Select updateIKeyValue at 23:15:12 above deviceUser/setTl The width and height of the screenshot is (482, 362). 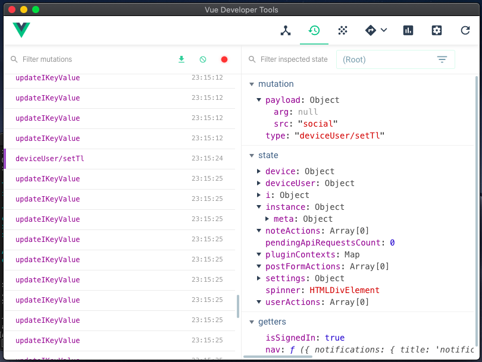(x=119, y=138)
